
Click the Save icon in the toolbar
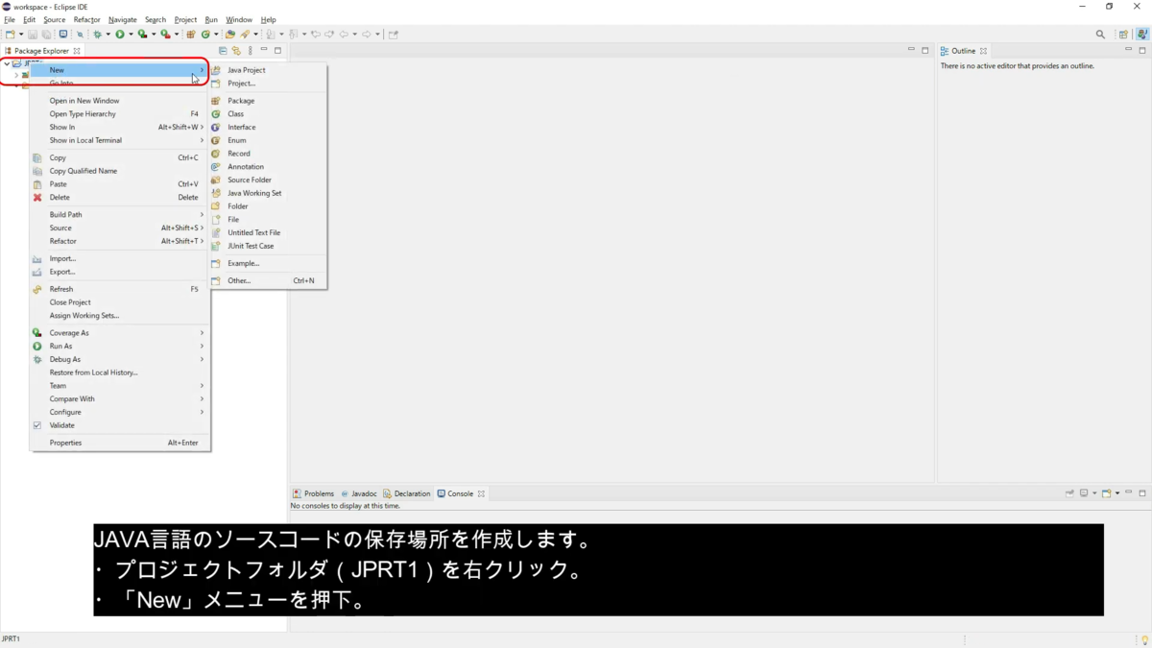[x=32, y=34]
